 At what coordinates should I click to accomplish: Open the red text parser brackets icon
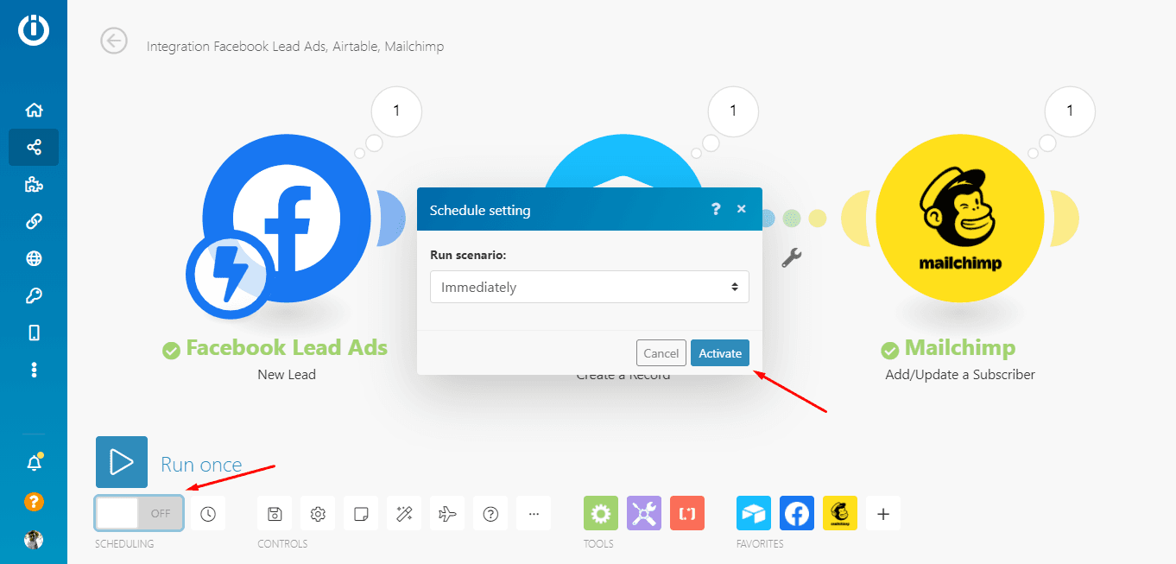click(687, 513)
